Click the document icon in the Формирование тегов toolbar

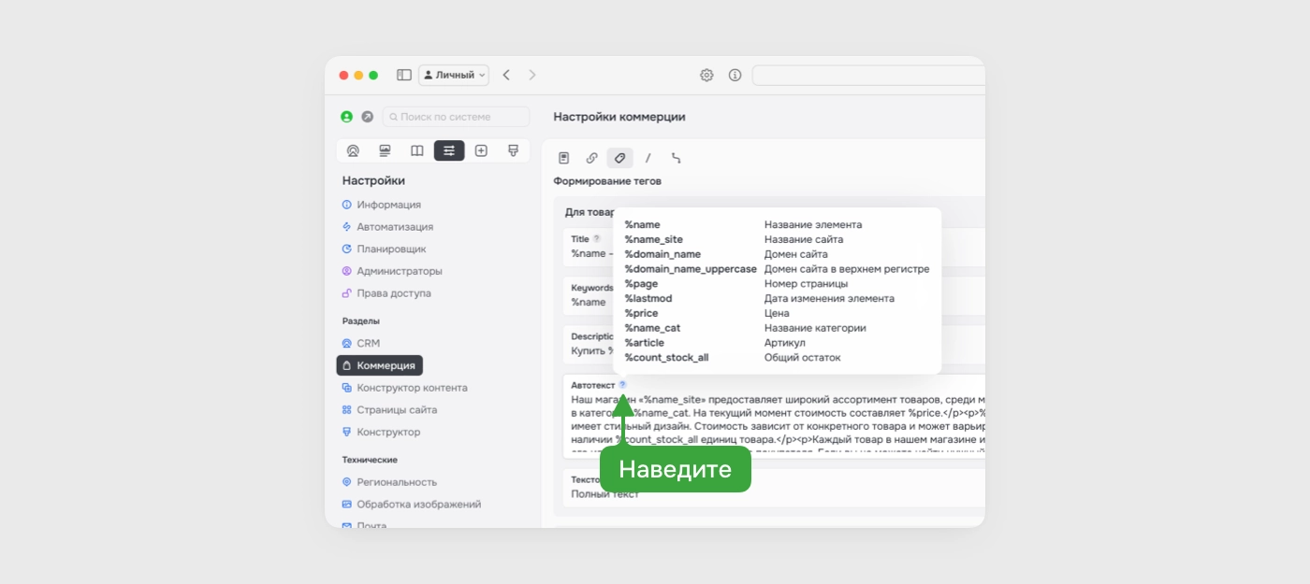tap(564, 158)
